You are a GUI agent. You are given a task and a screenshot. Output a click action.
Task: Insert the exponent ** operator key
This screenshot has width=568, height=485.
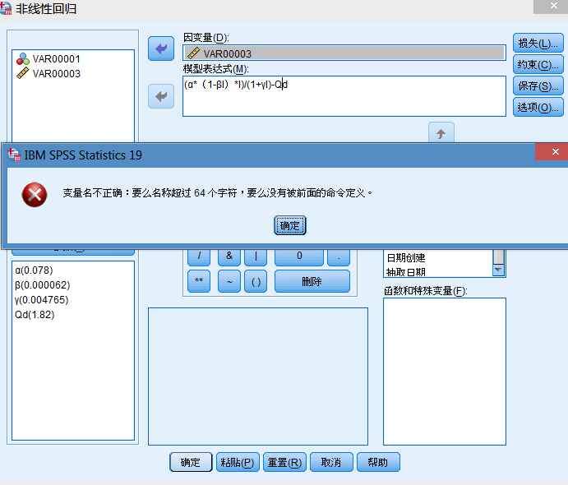[199, 281]
